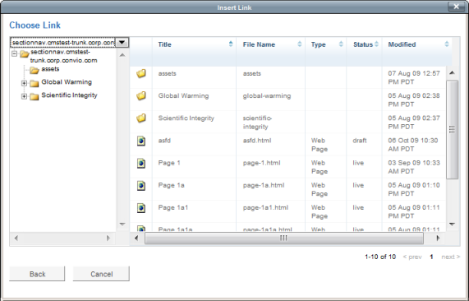Click the 'scientific-integrity' file name cell
The width and height of the screenshot is (469, 301).
[257, 123]
